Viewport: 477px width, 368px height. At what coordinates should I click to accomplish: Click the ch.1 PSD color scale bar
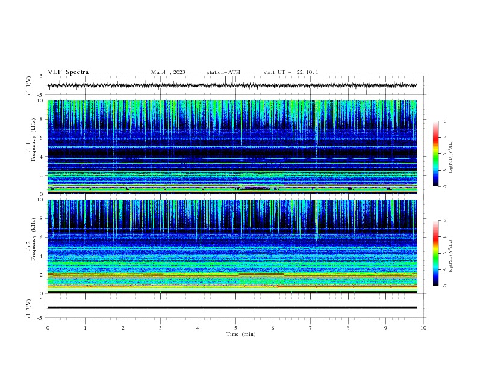click(x=435, y=154)
